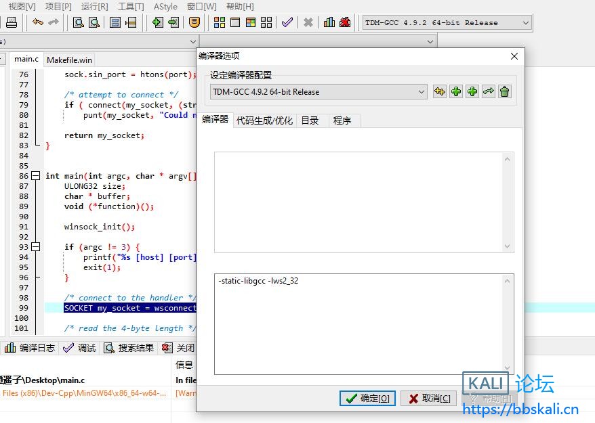Screen dimensions: 595x423
Task: Click the undo arrow in the toolbar
Action: (38, 22)
